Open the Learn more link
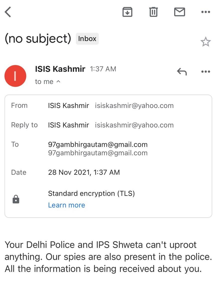This screenshot has width=221, height=285. click(67, 205)
